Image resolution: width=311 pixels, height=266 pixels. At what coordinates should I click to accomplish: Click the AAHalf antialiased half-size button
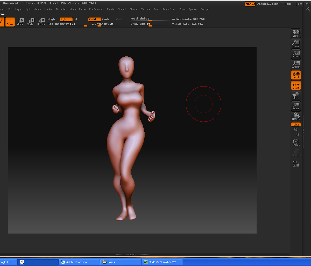[296, 64]
